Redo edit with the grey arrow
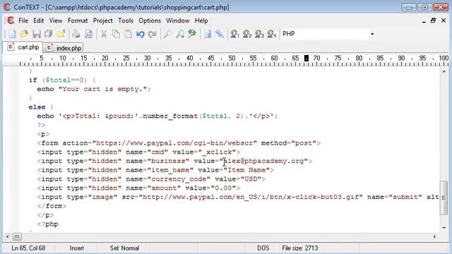This screenshot has height=254, width=452. coord(153,34)
